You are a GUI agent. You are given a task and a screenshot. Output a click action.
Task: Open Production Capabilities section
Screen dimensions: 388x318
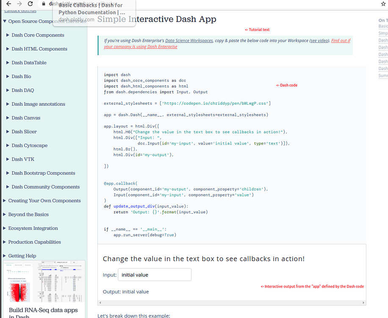[x=35, y=242]
